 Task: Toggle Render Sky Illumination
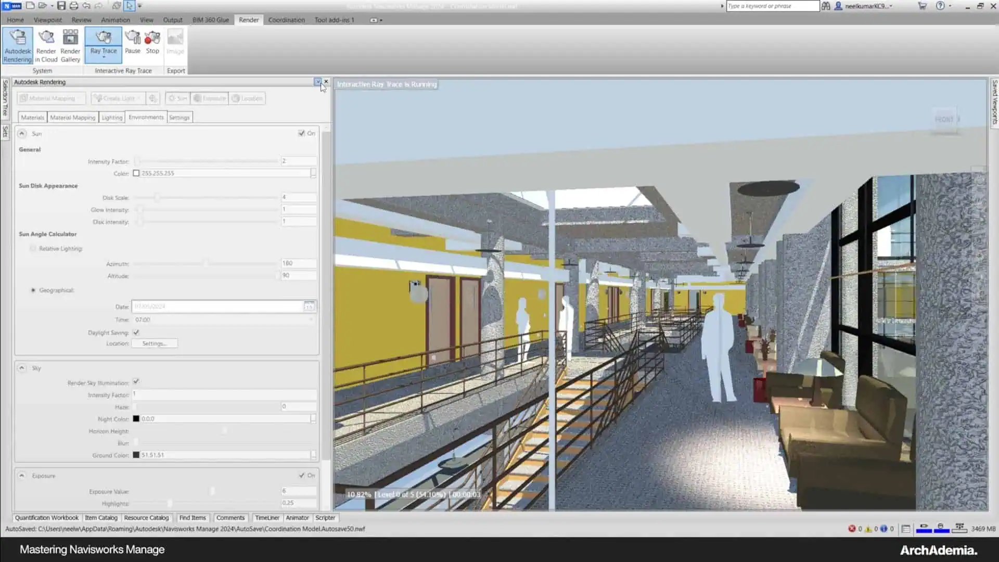(136, 382)
